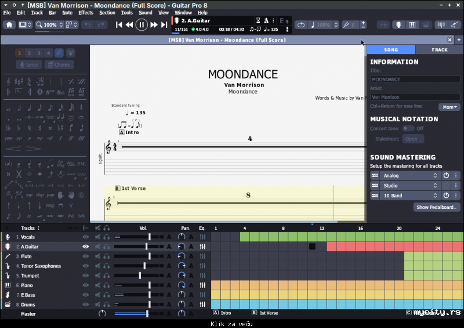This screenshot has height=328, width=464.
Task: Solo the Piano track with the headphones icon
Action: point(107,285)
